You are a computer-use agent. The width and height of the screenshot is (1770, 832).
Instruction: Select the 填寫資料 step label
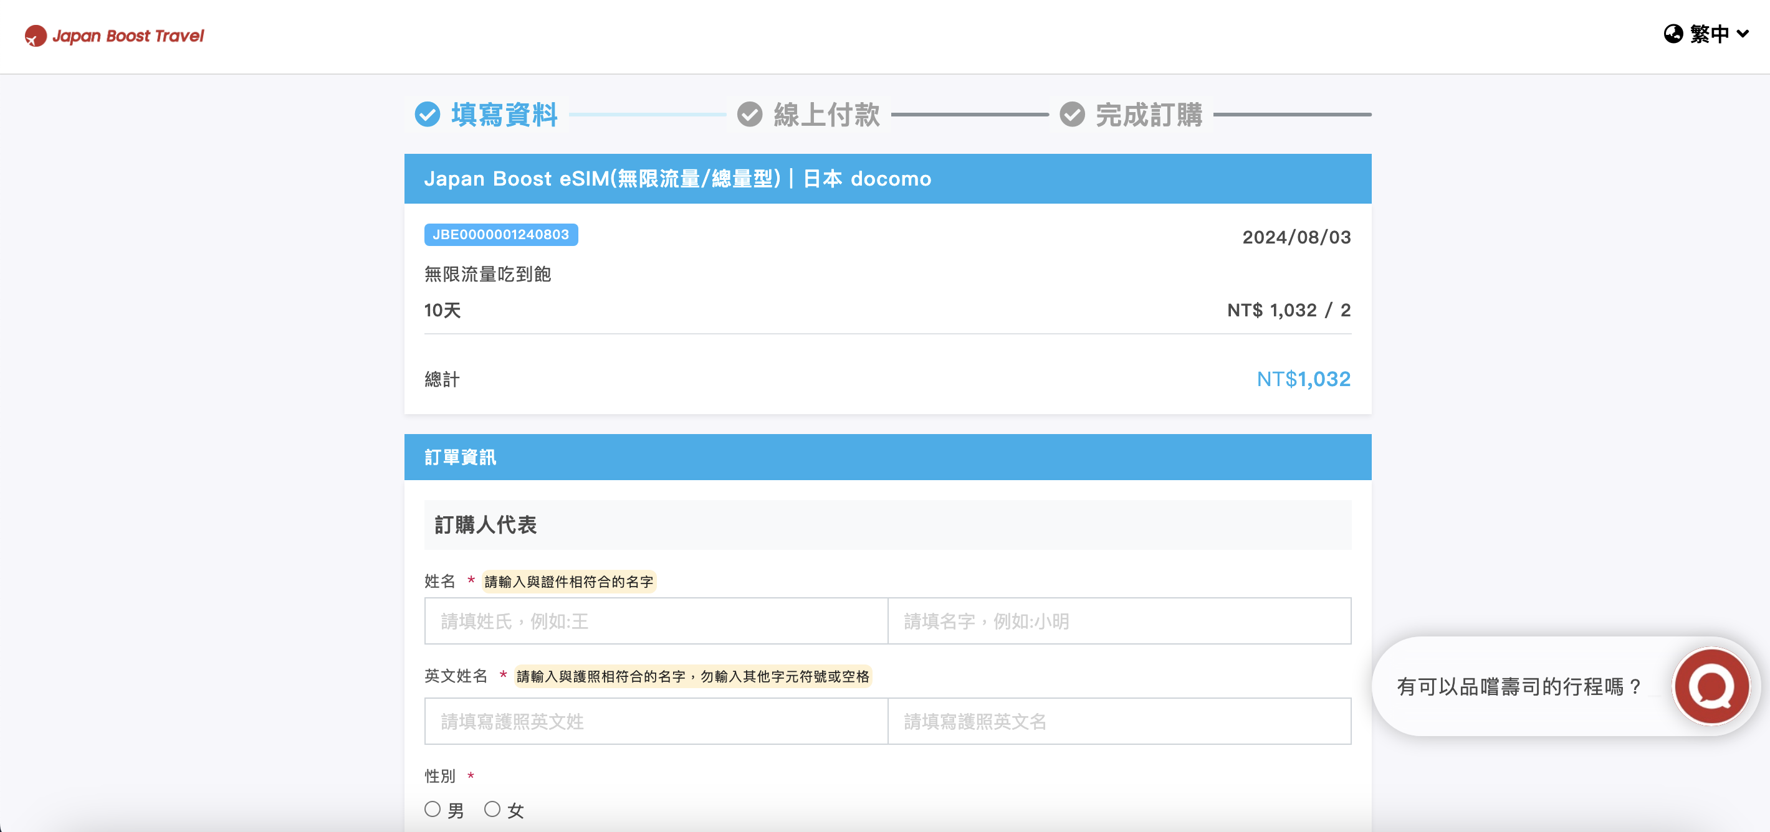(504, 115)
